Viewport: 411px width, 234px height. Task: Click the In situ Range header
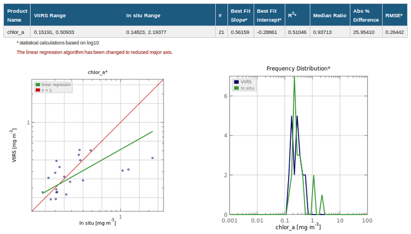143,16
